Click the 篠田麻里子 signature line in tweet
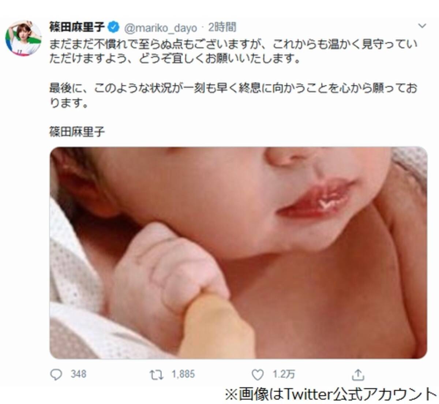 [77, 131]
